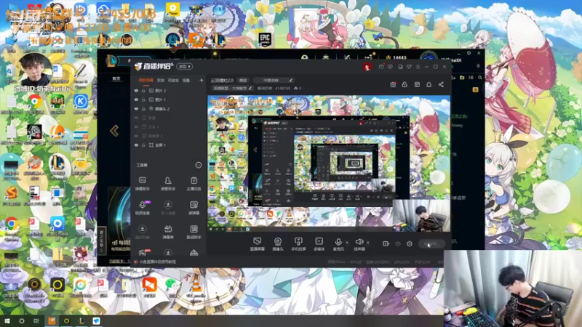Collapse the 工具箱 toolbox panel
Viewport: 582px width, 327px height.
click(x=199, y=165)
